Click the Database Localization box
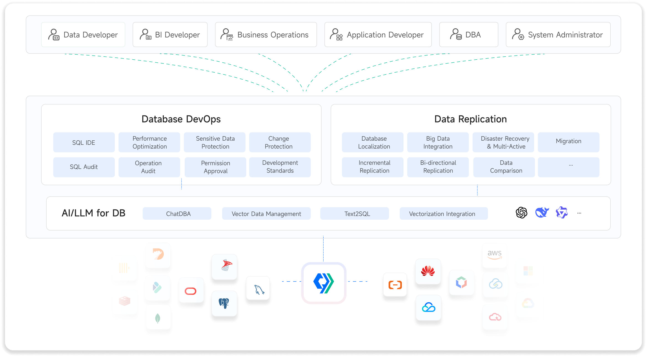The height and width of the screenshot is (357, 647). coord(372,142)
